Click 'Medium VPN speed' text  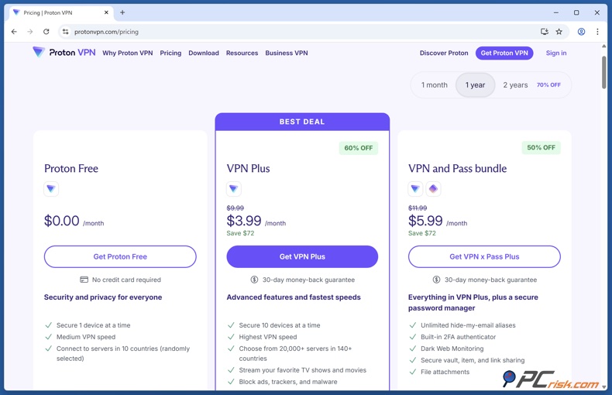pos(86,337)
